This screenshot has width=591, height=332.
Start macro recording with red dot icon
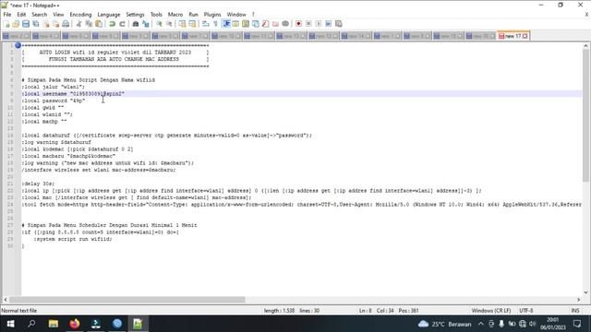coord(298,24)
